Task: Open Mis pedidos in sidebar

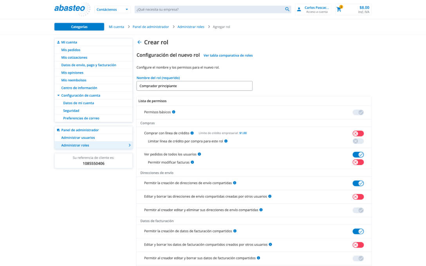Action: 71,50
